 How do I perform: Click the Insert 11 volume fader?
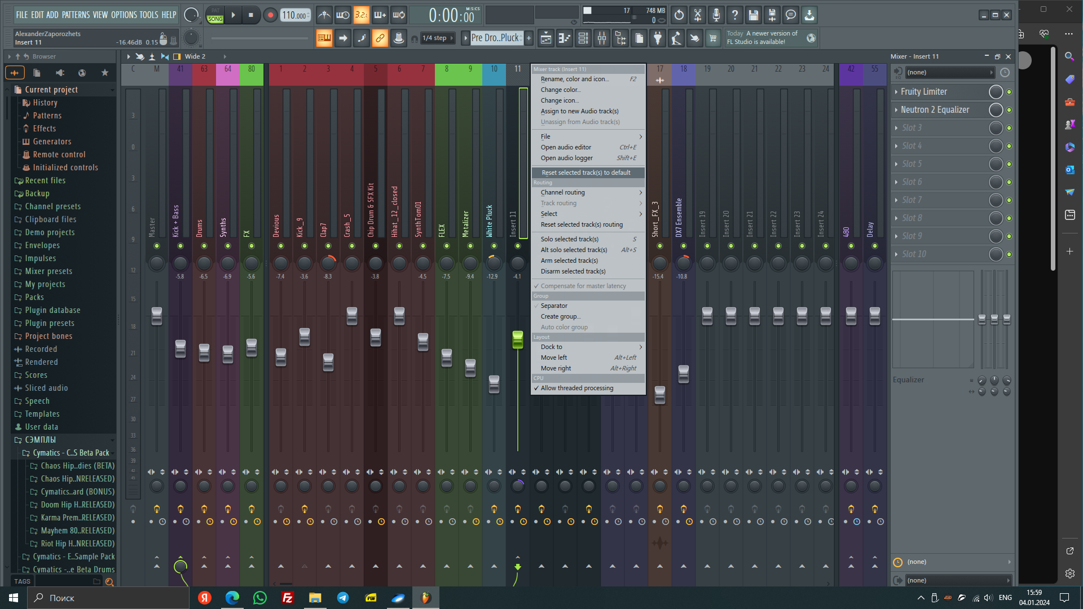coord(517,339)
